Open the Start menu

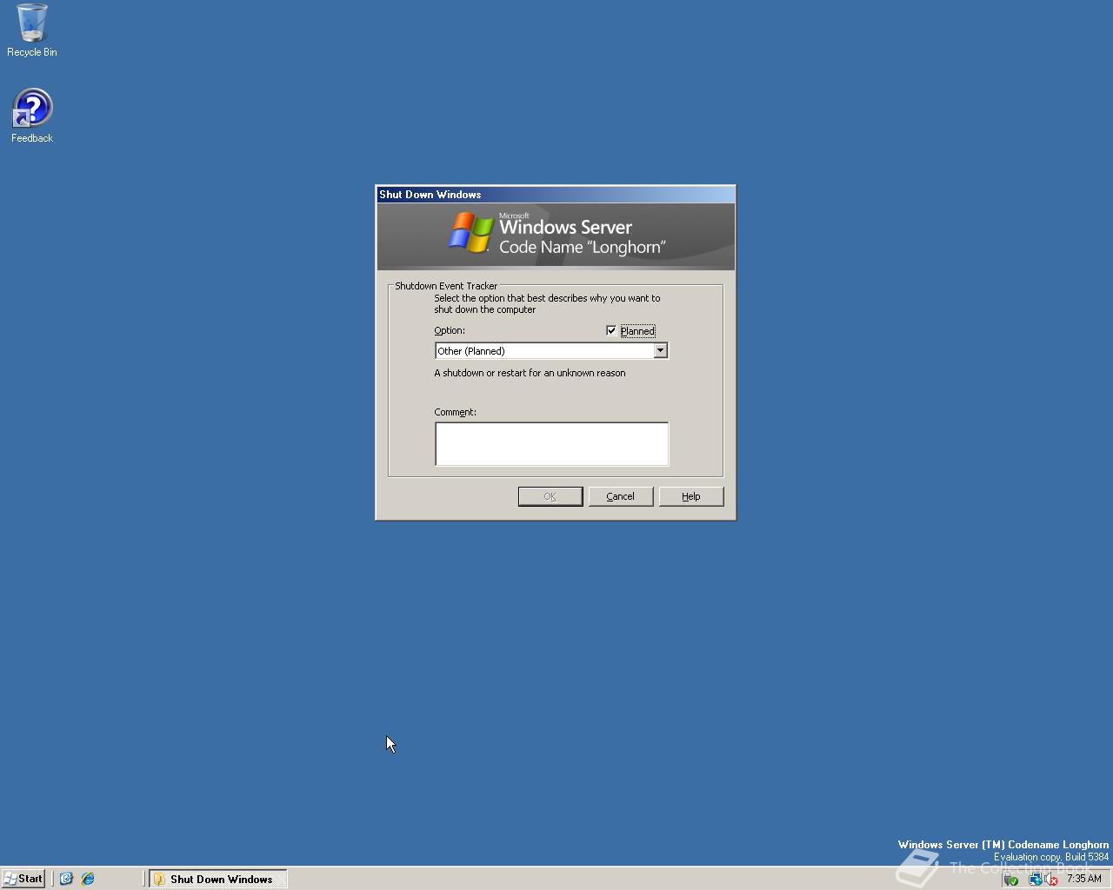(x=23, y=879)
